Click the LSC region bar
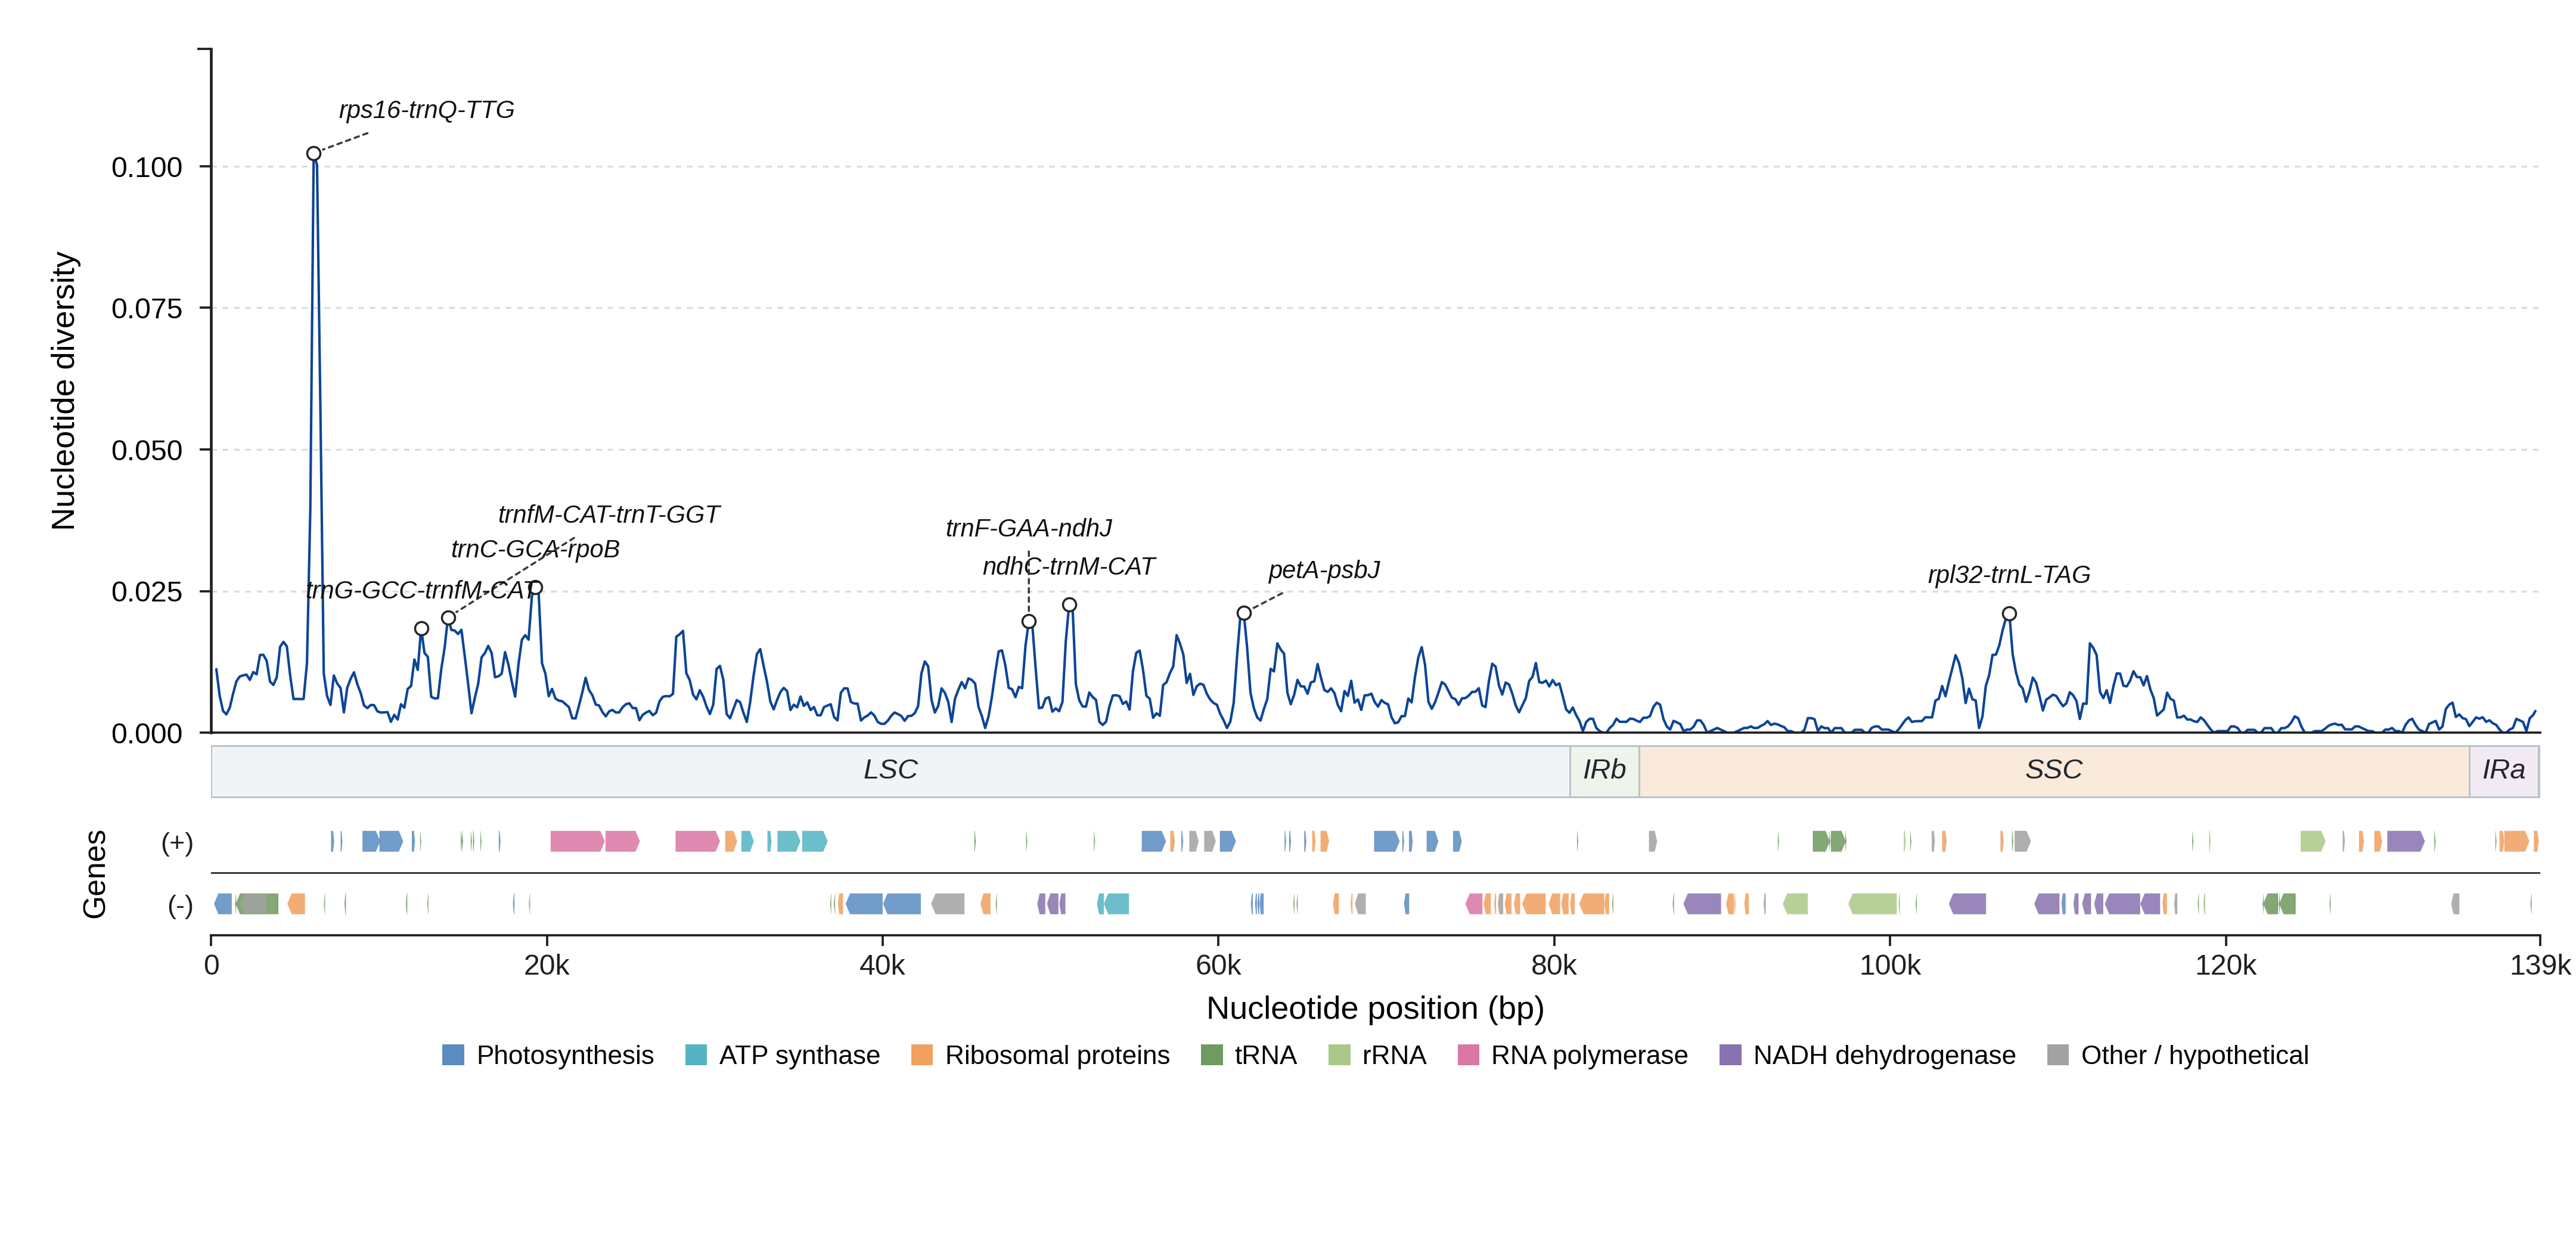2576x1253 pixels. click(x=891, y=771)
